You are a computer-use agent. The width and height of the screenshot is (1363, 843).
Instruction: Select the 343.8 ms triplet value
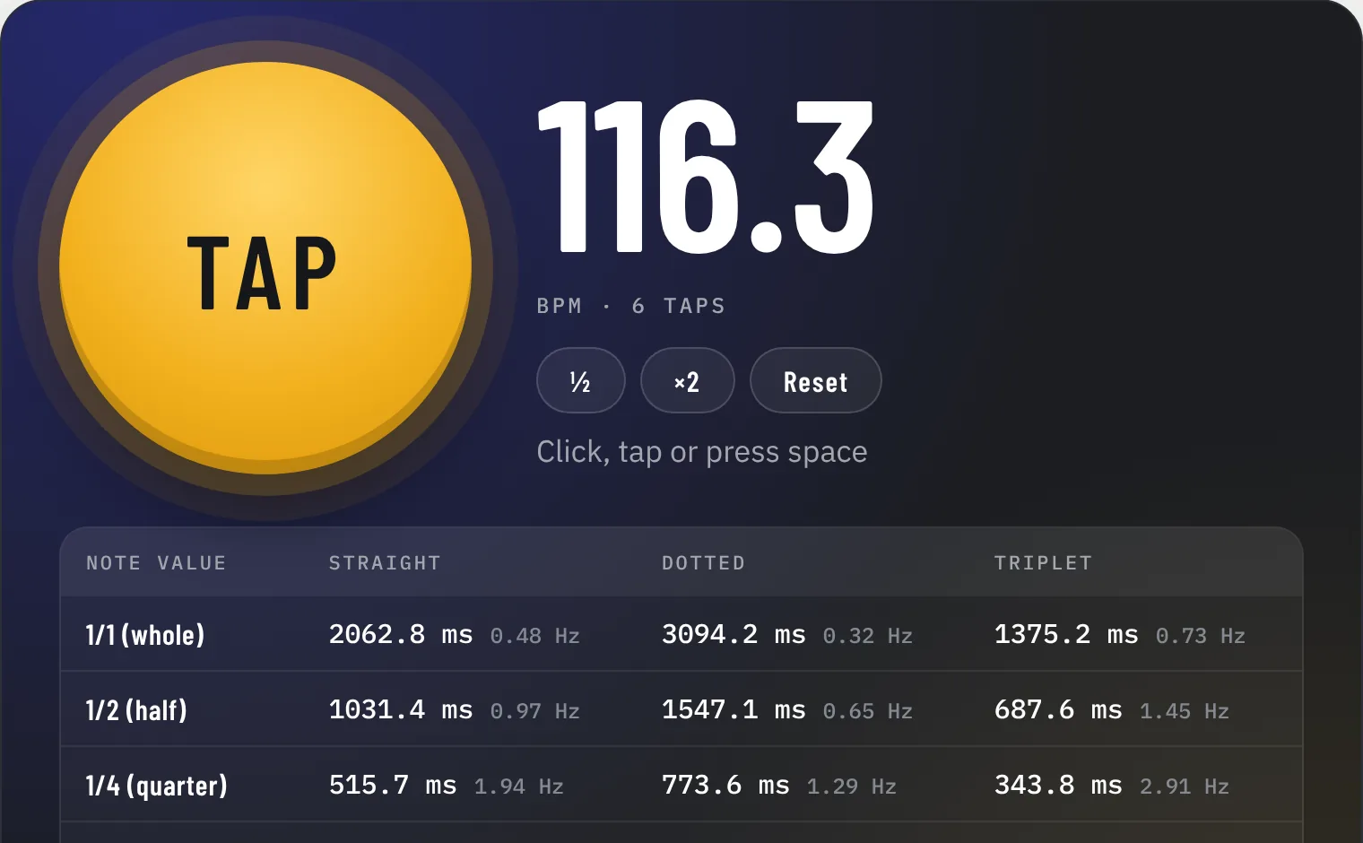coord(1058,785)
